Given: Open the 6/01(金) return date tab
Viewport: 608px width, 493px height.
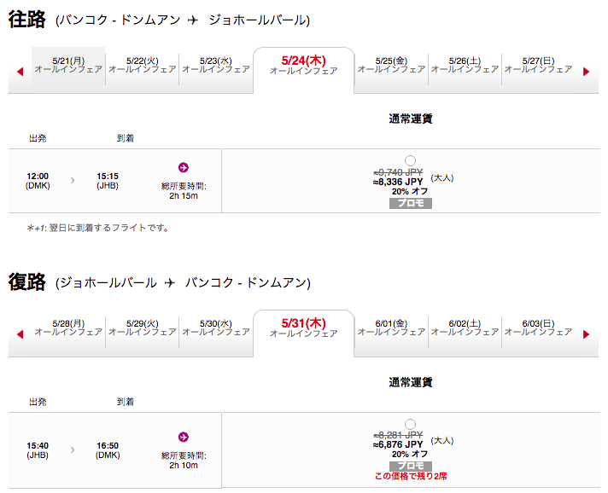Looking at the screenshot, I should pos(391,328).
